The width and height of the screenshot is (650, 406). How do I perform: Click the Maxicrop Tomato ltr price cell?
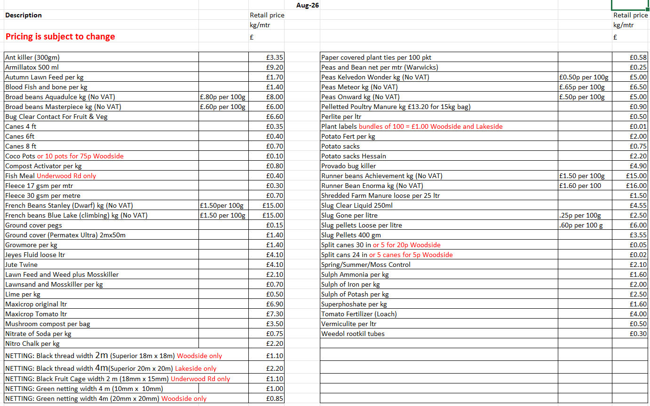(x=267, y=314)
